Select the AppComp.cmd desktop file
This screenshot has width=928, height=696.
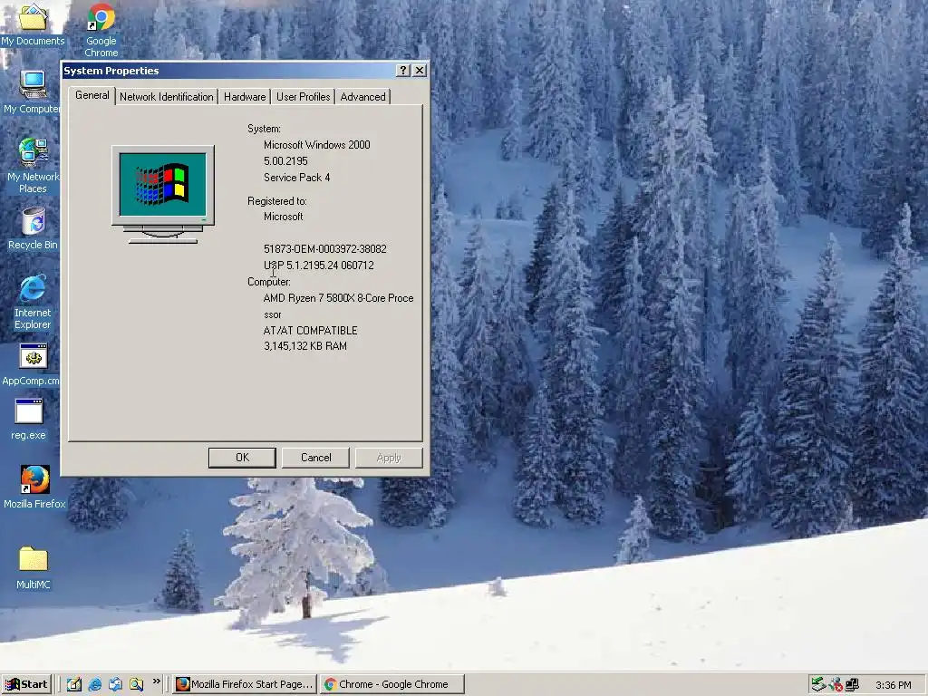point(32,364)
